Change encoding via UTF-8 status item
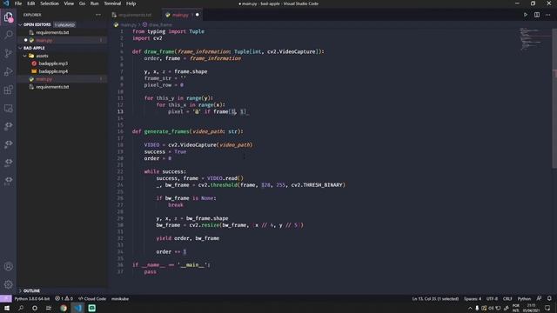 pyautogui.click(x=492, y=299)
